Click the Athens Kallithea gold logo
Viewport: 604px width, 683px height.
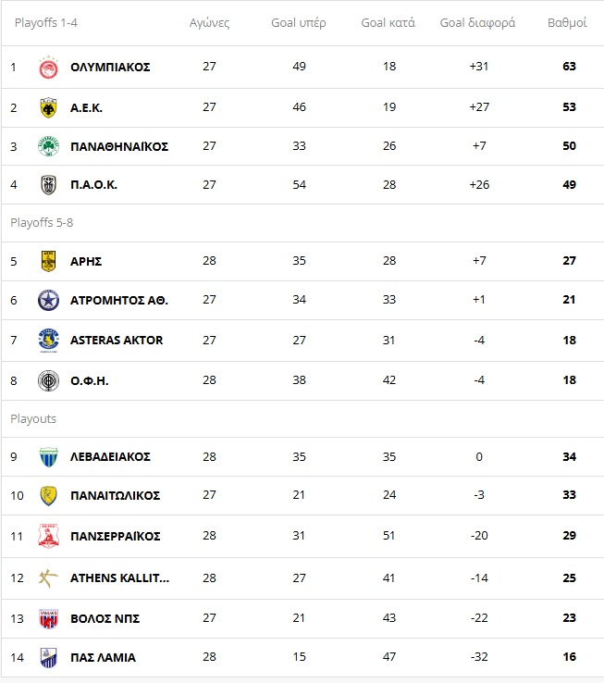point(48,578)
